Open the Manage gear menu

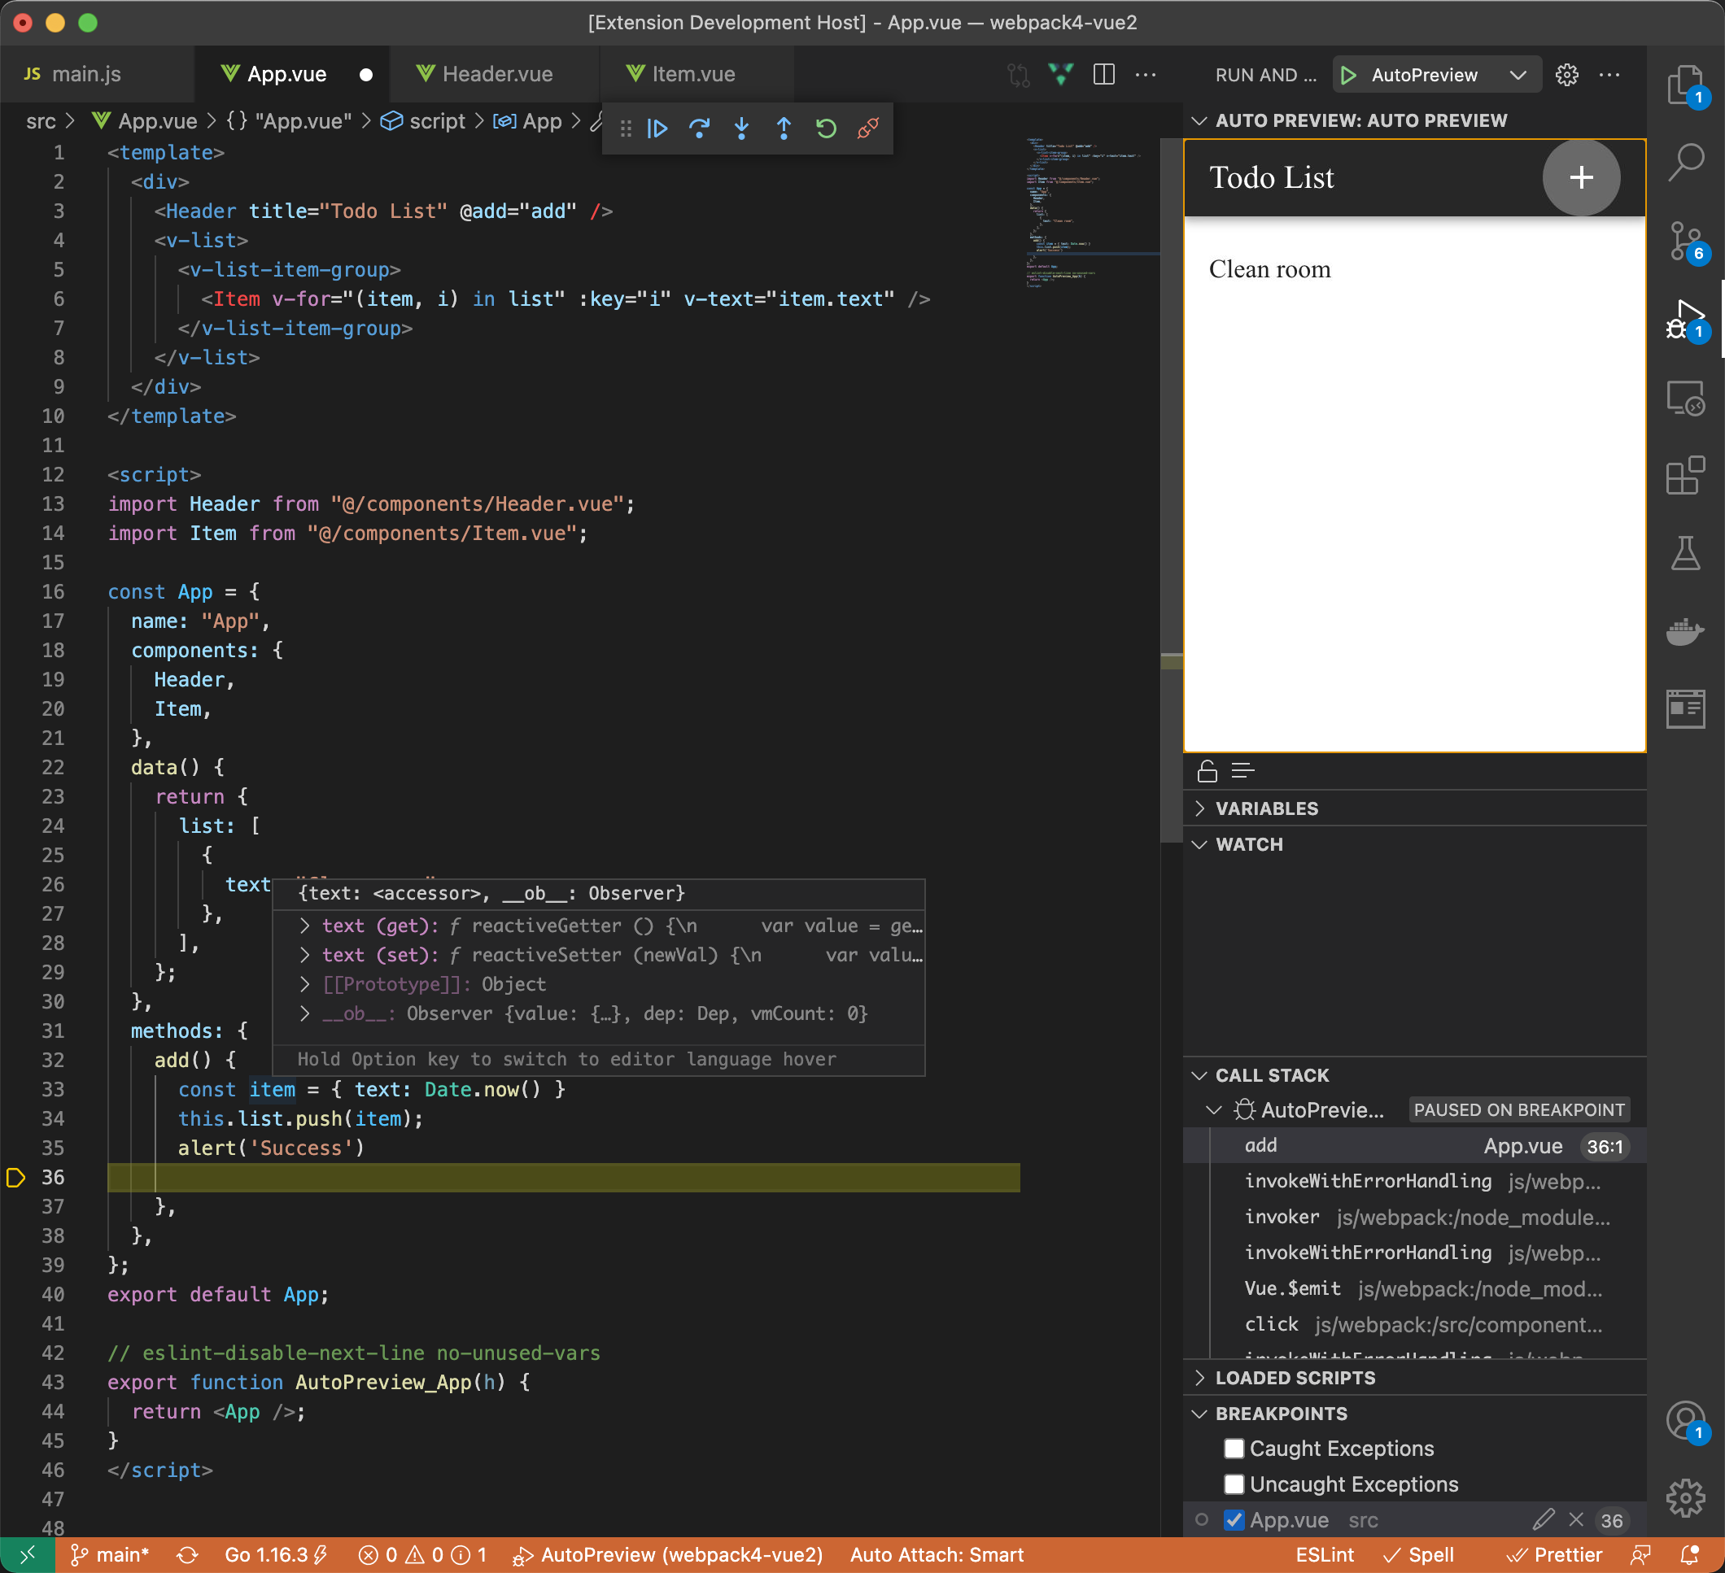(1686, 1499)
